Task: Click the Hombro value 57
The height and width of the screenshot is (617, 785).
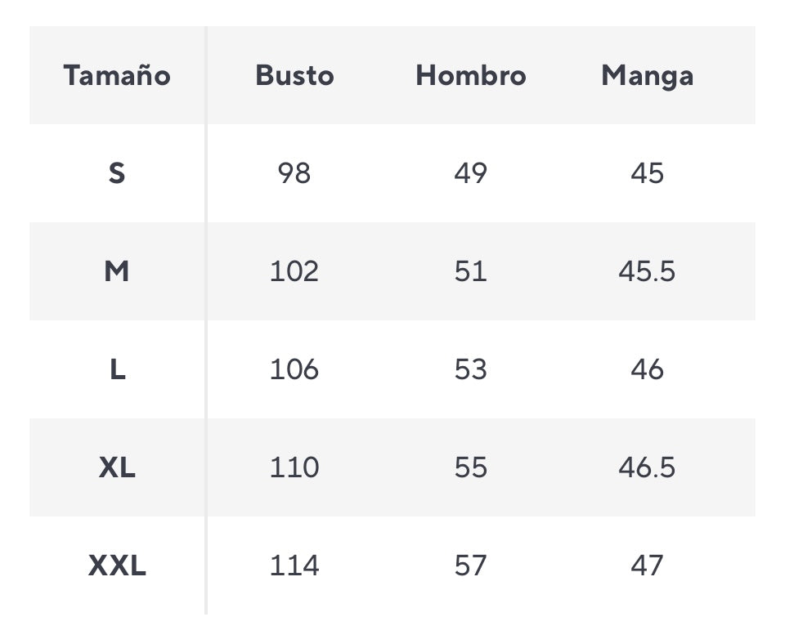Action: 470,566
